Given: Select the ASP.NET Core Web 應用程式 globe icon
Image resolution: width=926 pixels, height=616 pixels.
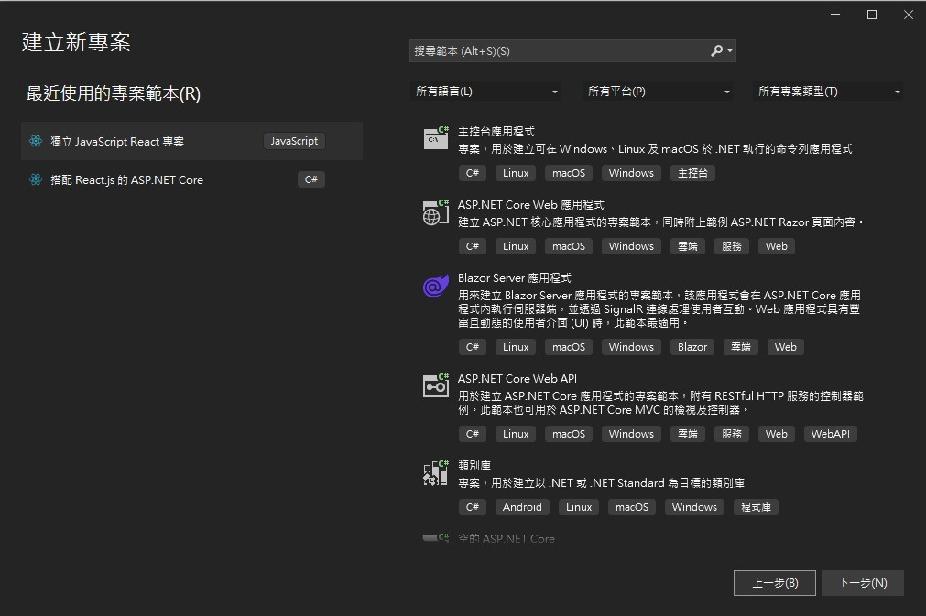Looking at the screenshot, I should click(x=436, y=212).
